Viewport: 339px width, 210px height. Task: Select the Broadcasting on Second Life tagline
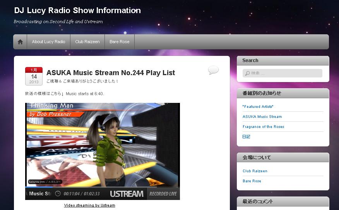(58, 22)
